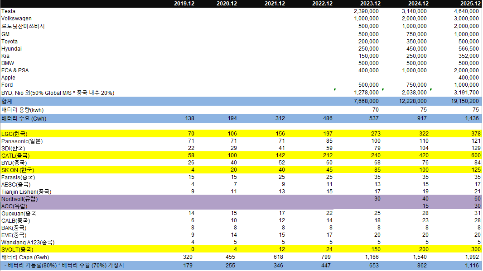Click battery demand value 1,436
The image size is (483, 271).
[472, 118]
